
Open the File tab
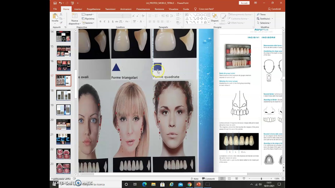[55, 9]
